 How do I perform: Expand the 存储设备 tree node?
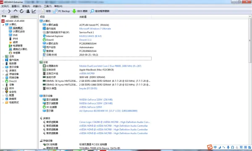point(3,74)
